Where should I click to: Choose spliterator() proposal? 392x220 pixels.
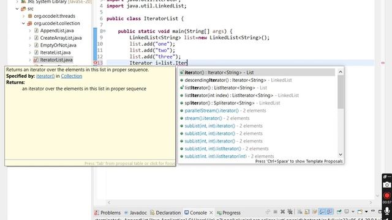257,103
